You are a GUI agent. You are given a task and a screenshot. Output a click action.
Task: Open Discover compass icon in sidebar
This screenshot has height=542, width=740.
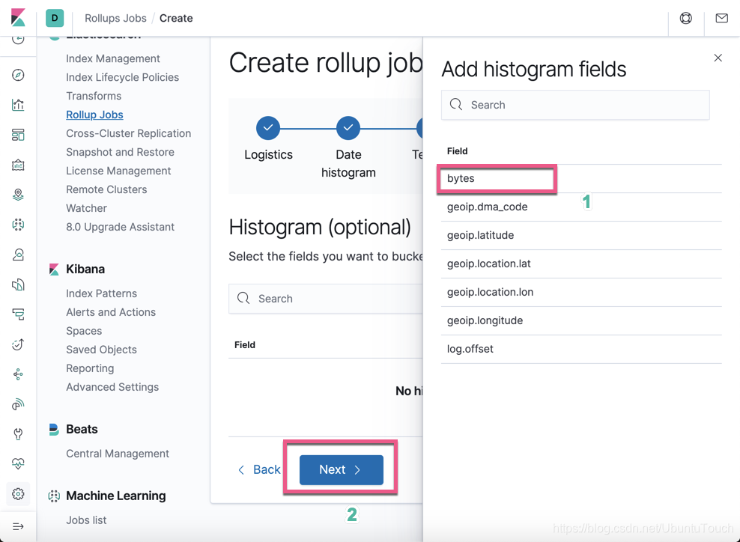(x=18, y=75)
